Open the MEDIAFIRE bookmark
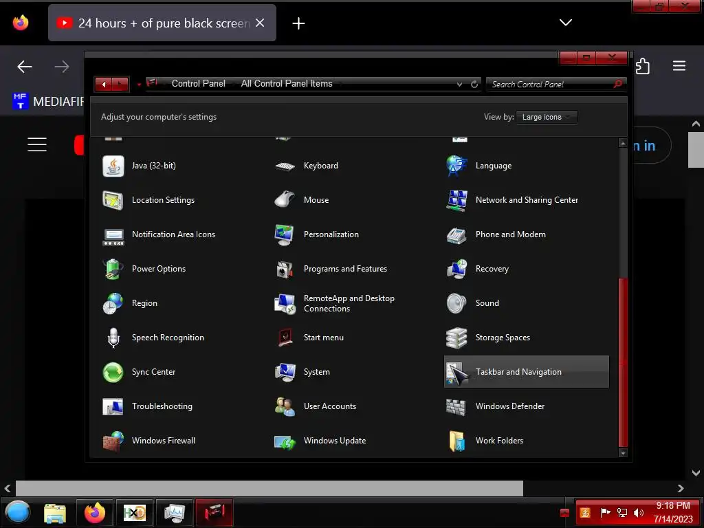Viewport: 704px width, 528px height. pyautogui.click(x=49, y=102)
